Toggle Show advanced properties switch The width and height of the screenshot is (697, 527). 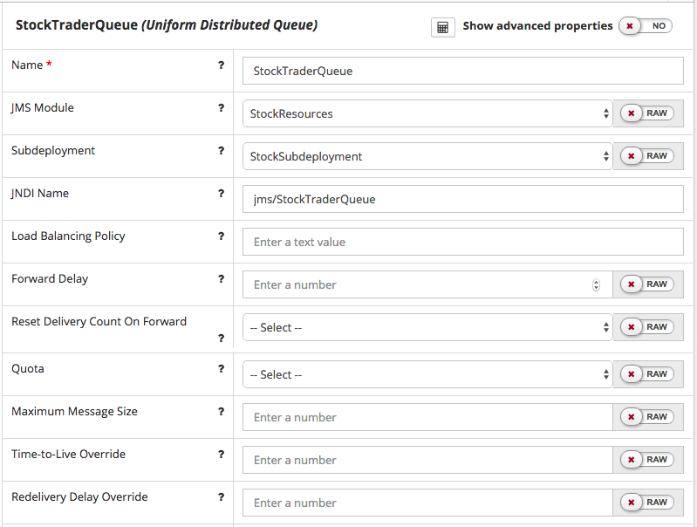coord(646,26)
